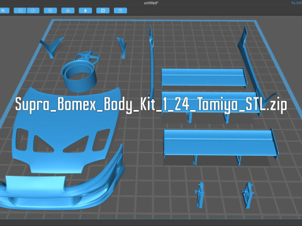This screenshot has width=302, height=226.
Task: Open the Try CHITUBOX link
Action: (296, 3)
